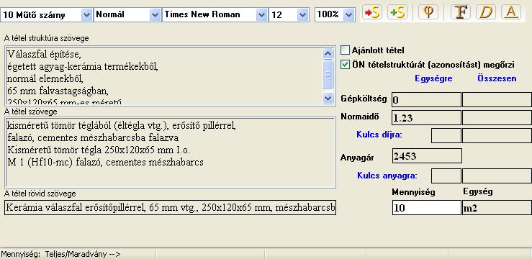Click the Gépköltség unit field
Image resolution: width=532 pixels, height=259 pixels.
coord(426,100)
